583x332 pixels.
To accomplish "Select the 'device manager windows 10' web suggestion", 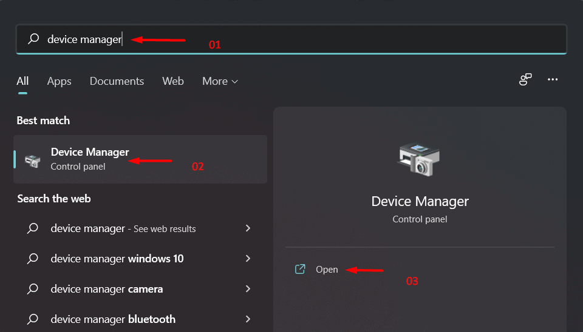I will pyautogui.click(x=117, y=259).
